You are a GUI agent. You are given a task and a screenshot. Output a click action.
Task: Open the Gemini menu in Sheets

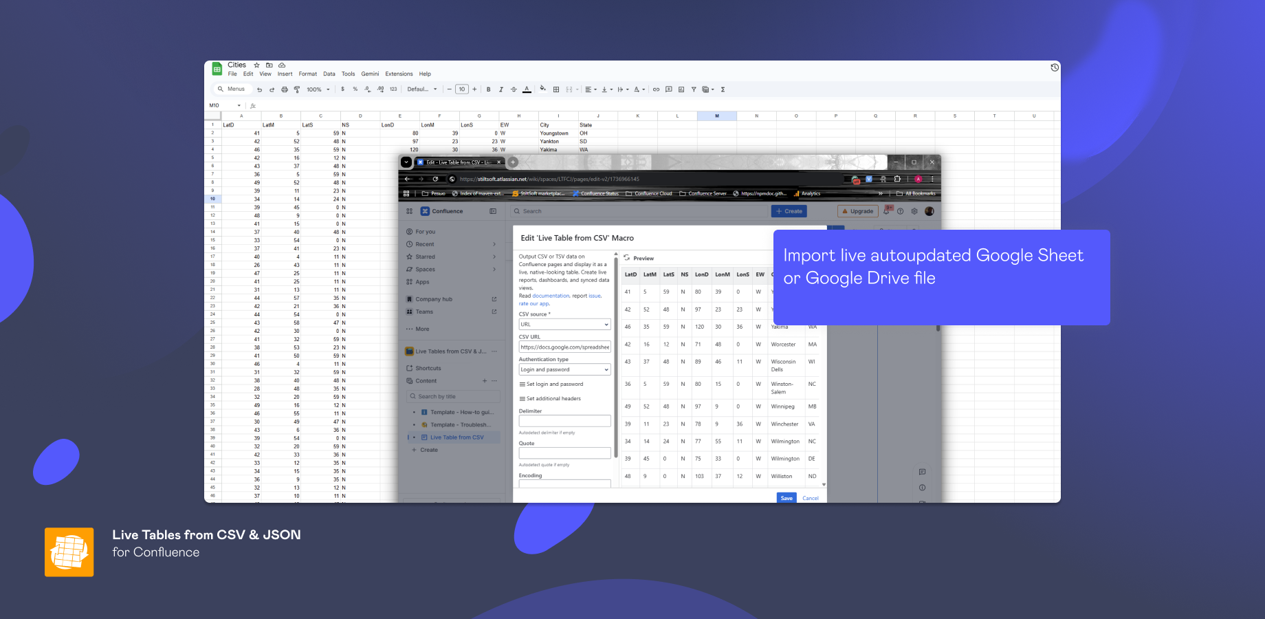click(x=370, y=74)
